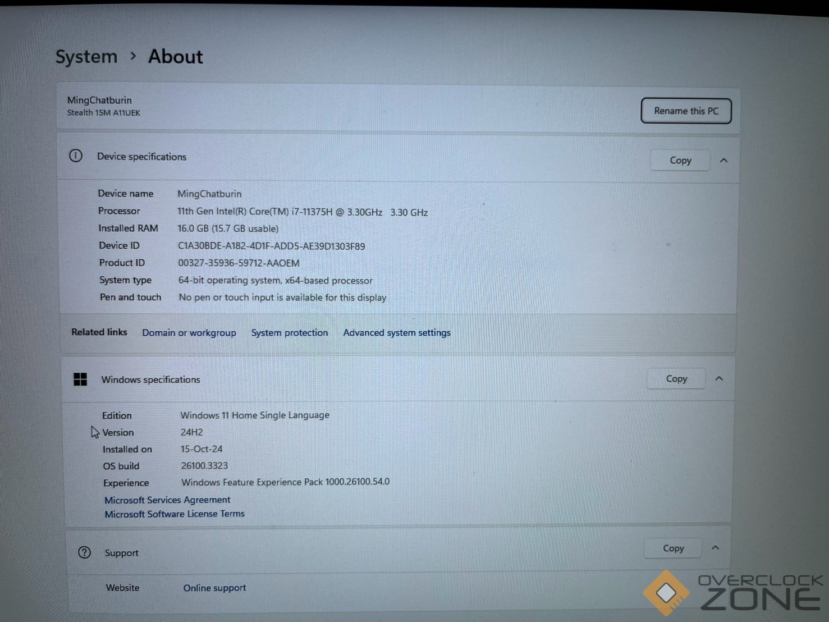
Task: Click the Experience field label
Action: [126, 483]
